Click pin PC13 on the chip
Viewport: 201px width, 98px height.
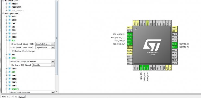(130, 31)
